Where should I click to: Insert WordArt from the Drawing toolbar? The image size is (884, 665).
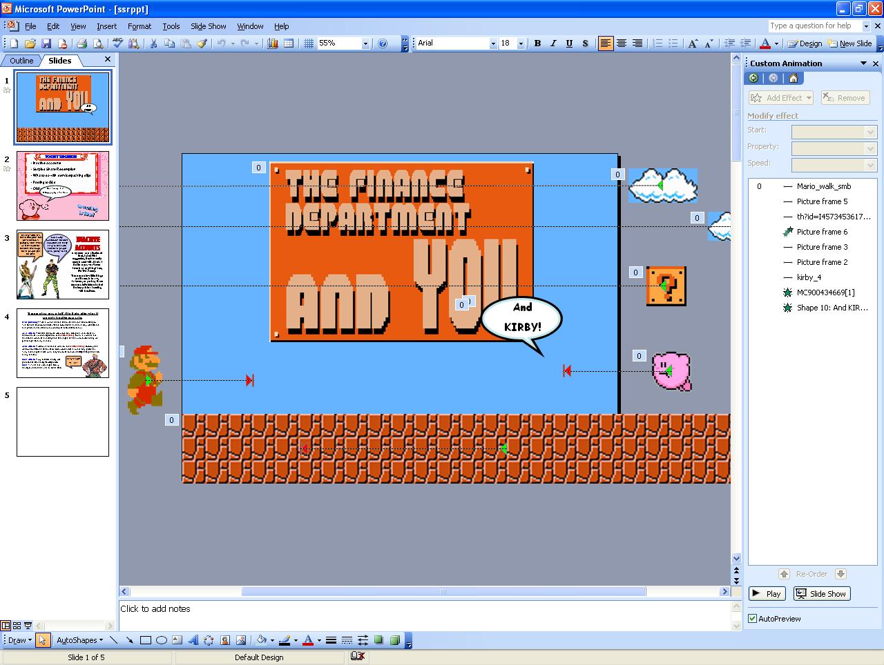[193, 640]
